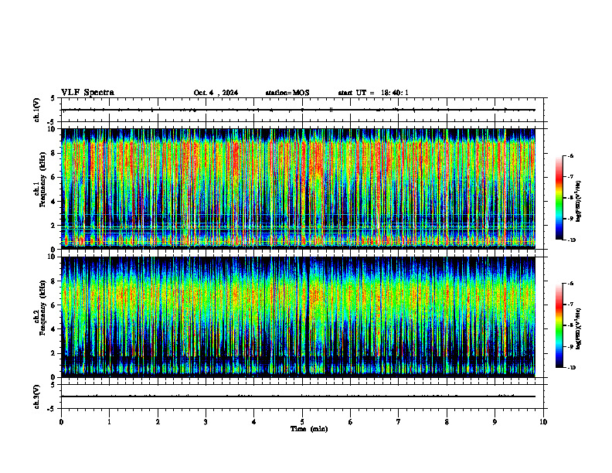Click time axis tick label "1"
Screen dimensions: 612x473
[109, 422]
